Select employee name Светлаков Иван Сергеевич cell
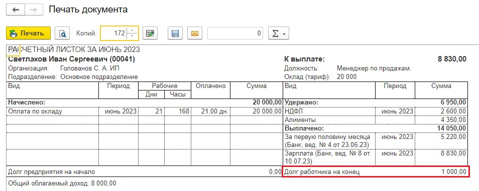 point(71,59)
